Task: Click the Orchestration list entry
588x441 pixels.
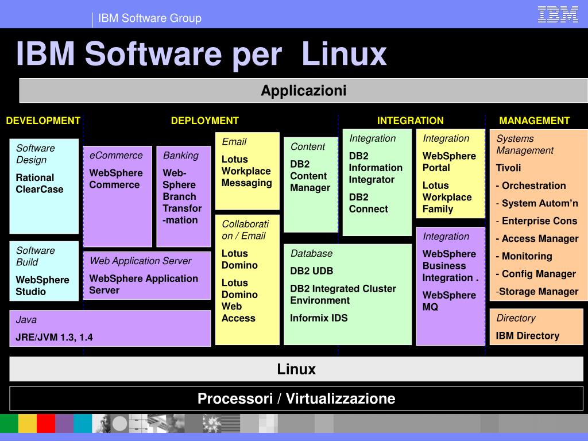Action: pos(531,185)
